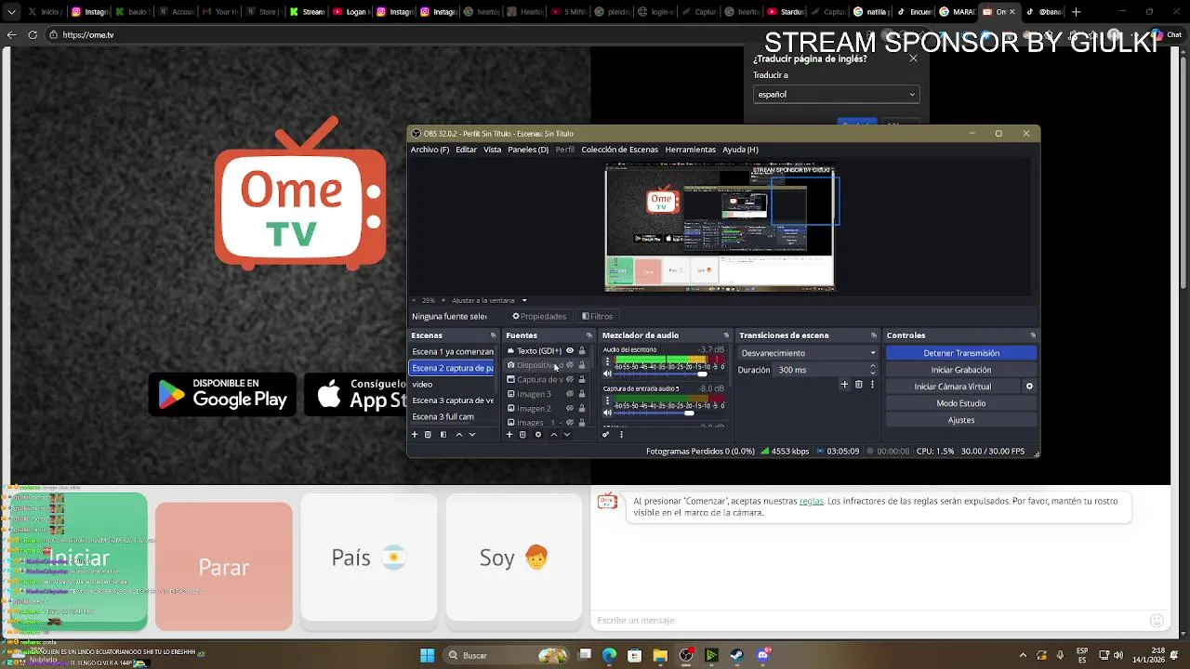Open virtual camera settings gear
This screenshot has height=669, width=1190.
1029,387
